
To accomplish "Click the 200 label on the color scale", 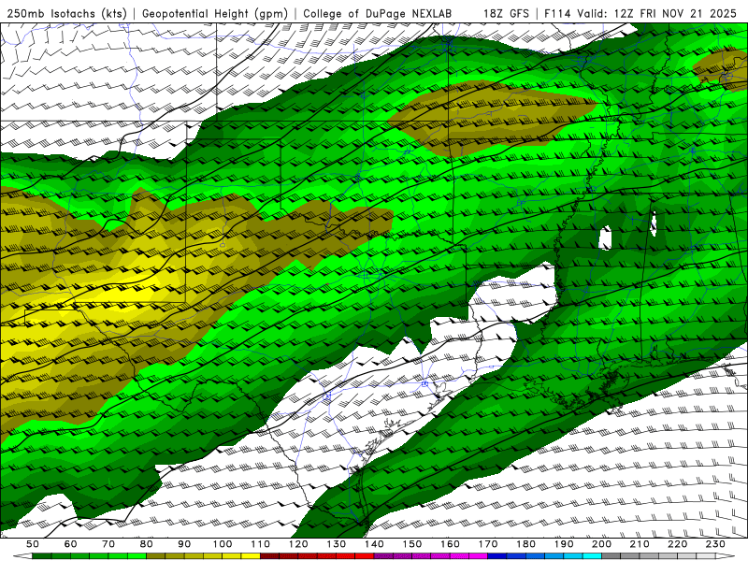I will [x=601, y=544].
